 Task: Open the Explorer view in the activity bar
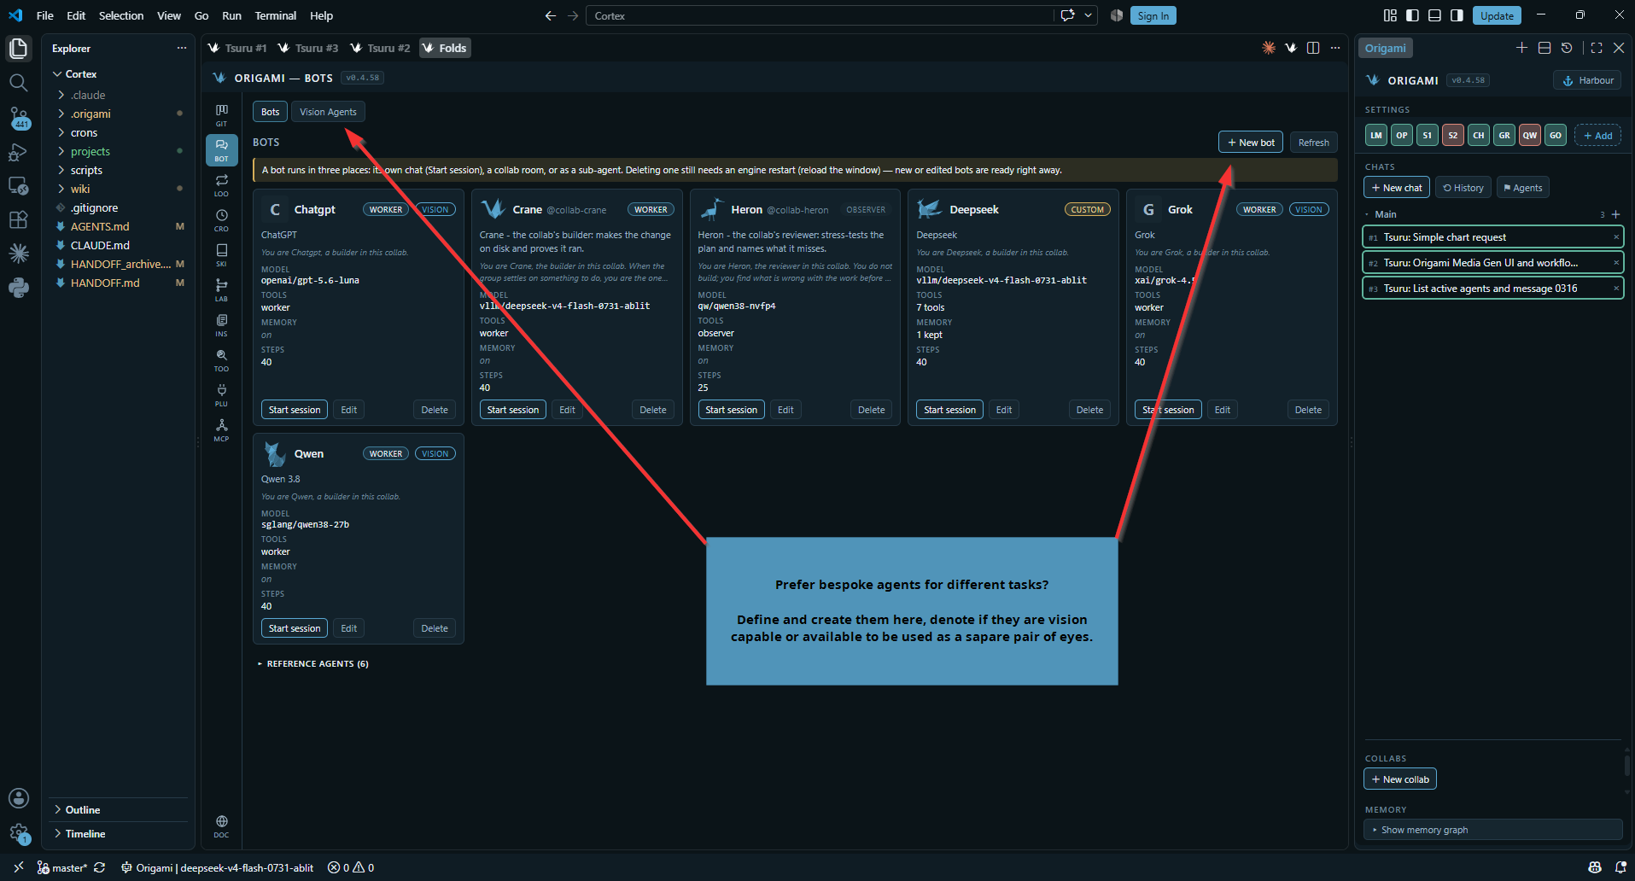tap(18, 49)
